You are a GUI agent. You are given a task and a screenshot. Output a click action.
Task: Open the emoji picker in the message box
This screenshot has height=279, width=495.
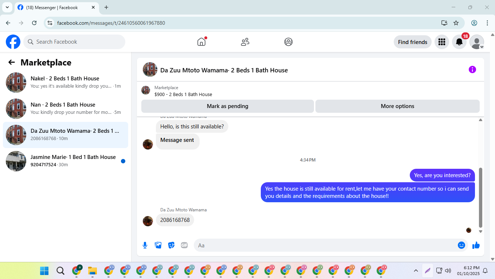pyautogui.click(x=461, y=245)
